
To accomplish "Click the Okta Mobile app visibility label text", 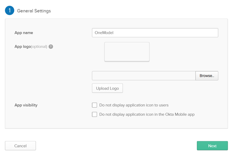I will (147, 115).
